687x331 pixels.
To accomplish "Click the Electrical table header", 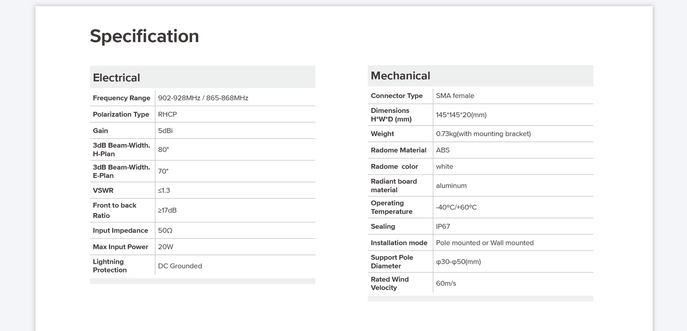I will point(116,78).
